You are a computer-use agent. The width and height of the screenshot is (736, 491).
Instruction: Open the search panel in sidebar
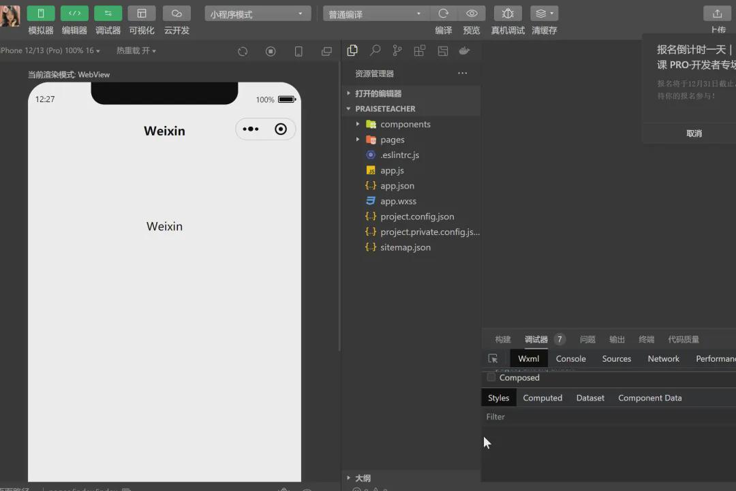[x=374, y=50]
